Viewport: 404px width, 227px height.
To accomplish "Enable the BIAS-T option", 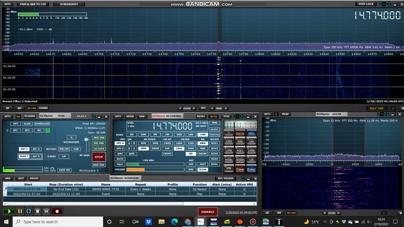I will pos(24,156).
